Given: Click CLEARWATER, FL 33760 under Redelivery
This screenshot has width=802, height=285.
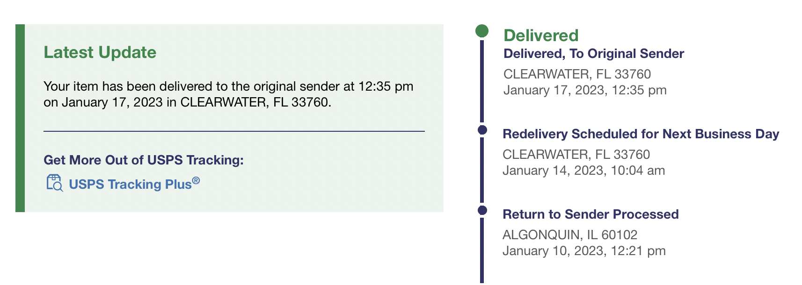Looking at the screenshot, I should (x=576, y=154).
